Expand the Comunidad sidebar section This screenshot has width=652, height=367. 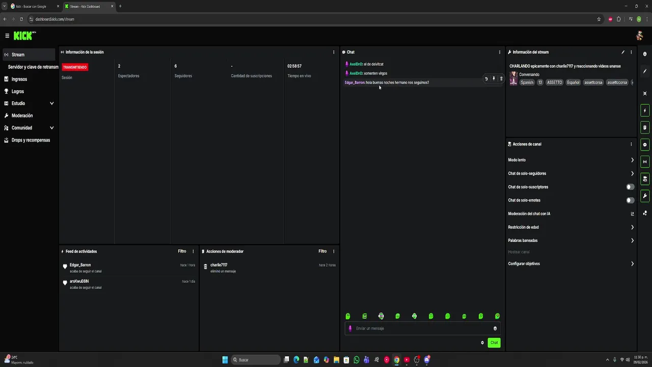(x=51, y=128)
